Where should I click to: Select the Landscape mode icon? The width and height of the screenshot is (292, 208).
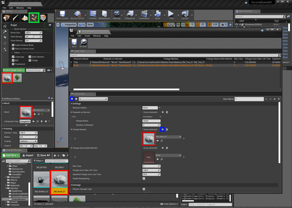click(x=25, y=18)
